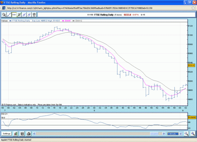Select the horizontal line tool
This screenshot has width=197, height=142.
click(x=14, y=15)
